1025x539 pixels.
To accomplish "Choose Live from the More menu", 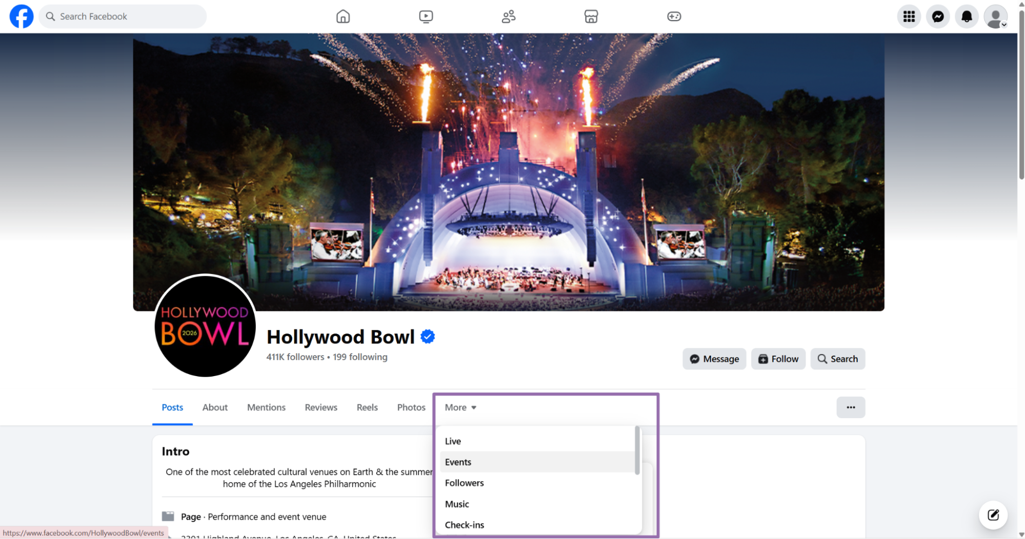I will click(x=537, y=441).
